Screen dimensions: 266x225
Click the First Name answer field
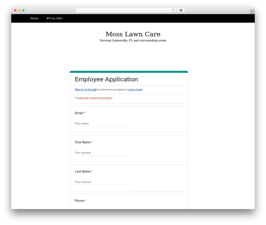pyautogui.click(x=102, y=153)
